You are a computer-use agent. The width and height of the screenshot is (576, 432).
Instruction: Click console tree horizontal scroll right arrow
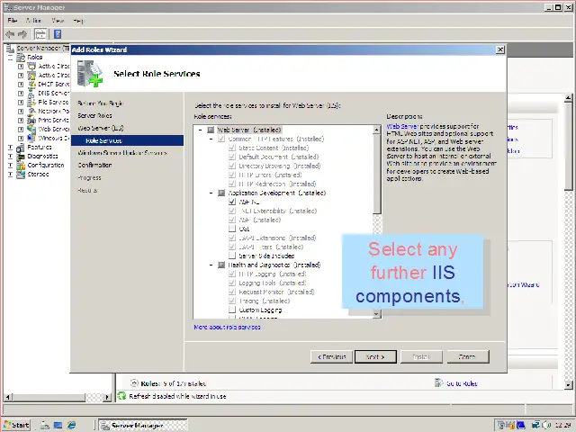107,397
